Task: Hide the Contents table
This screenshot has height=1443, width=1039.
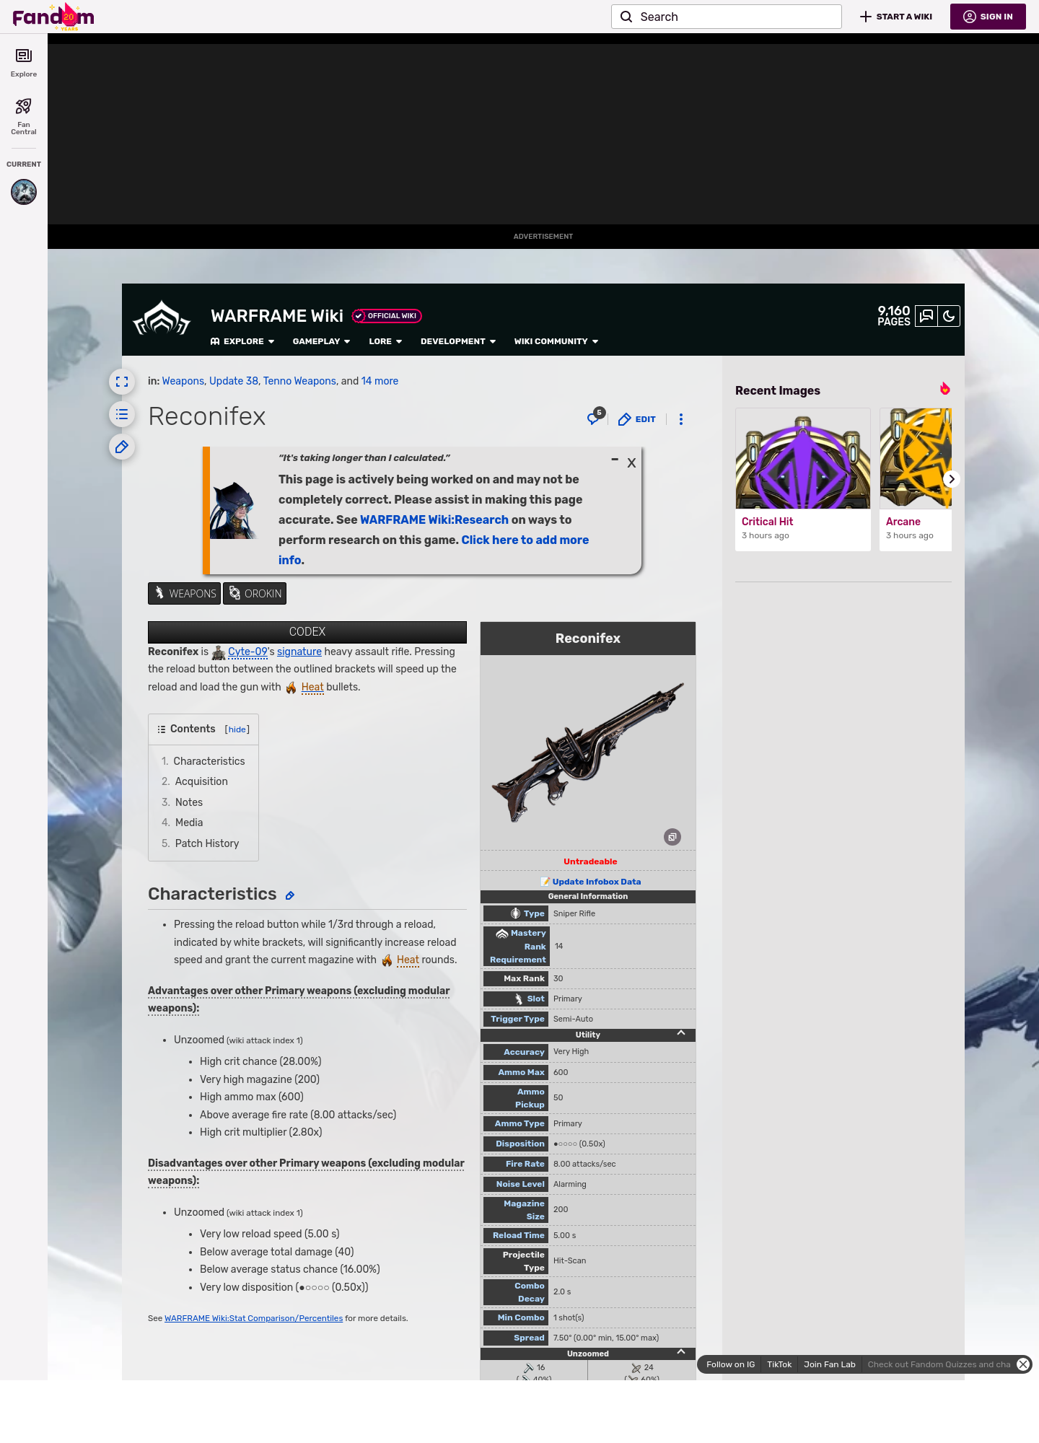Action: pos(237,729)
